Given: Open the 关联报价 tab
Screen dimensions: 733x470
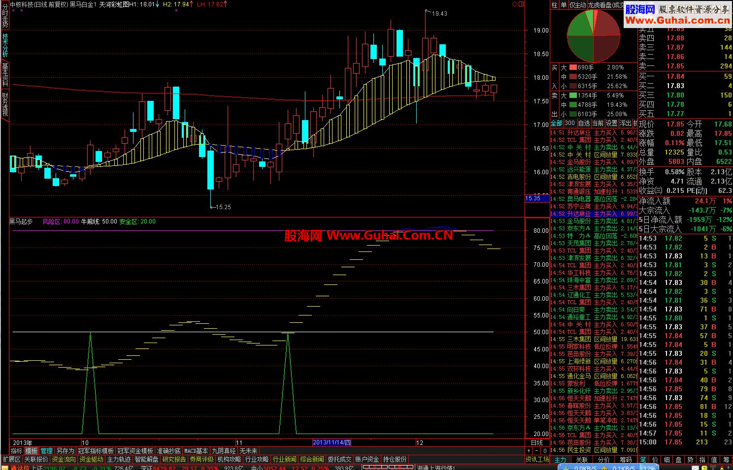Looking at the screenshot, I should (36, 459).
